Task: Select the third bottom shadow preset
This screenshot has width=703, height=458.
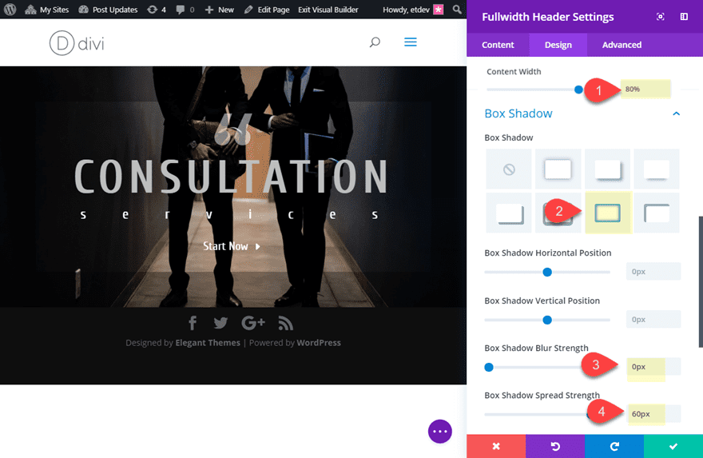Action: 657,169
